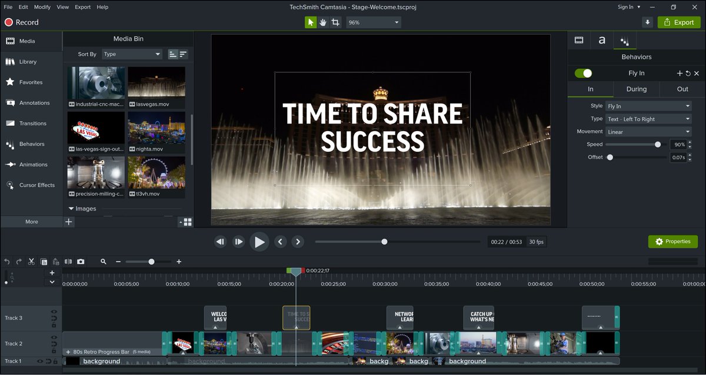
Task: Toggle magnetic snapping on Track 2
Action: [x=54, y=344]
